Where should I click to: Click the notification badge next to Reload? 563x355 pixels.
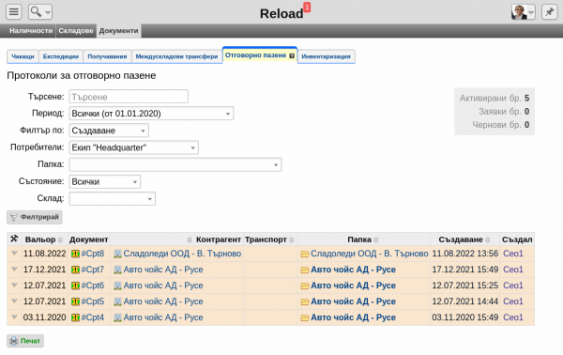(x=307, y=7)
